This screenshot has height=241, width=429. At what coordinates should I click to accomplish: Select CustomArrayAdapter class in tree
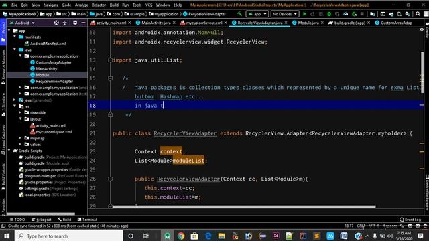click(x=54, y=62)
